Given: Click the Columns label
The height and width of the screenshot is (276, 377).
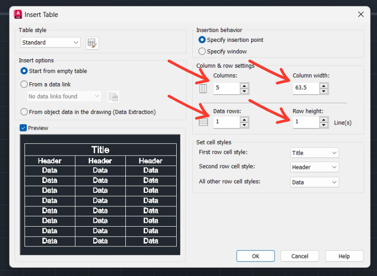Looking at the screenshot, I should tap(225, 75).
